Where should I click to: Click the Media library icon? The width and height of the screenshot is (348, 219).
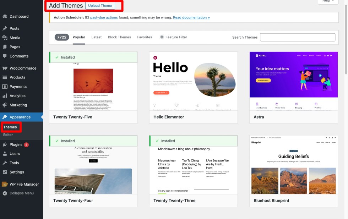[5, 38]
